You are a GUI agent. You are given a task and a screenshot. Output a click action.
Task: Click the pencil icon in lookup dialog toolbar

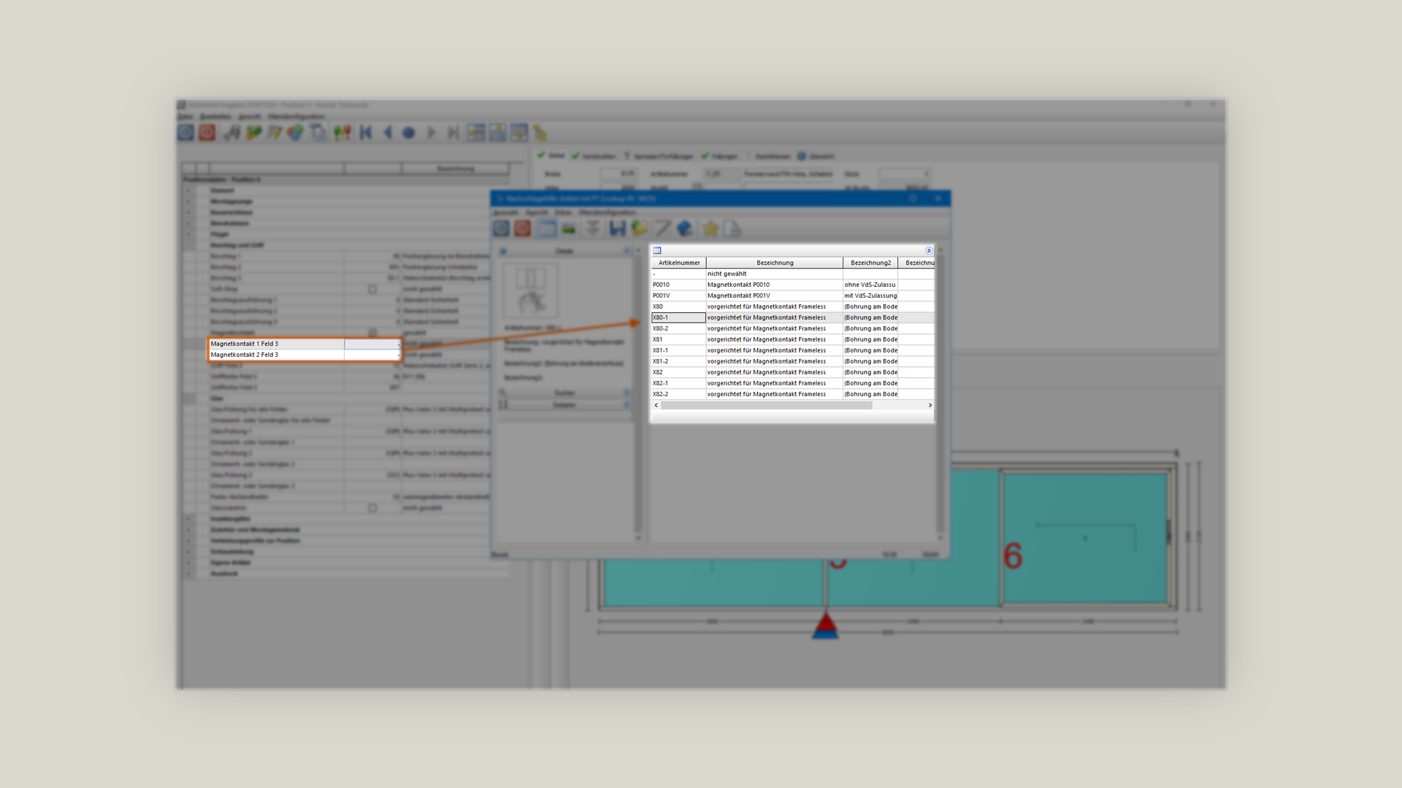(x=662, y=228)
